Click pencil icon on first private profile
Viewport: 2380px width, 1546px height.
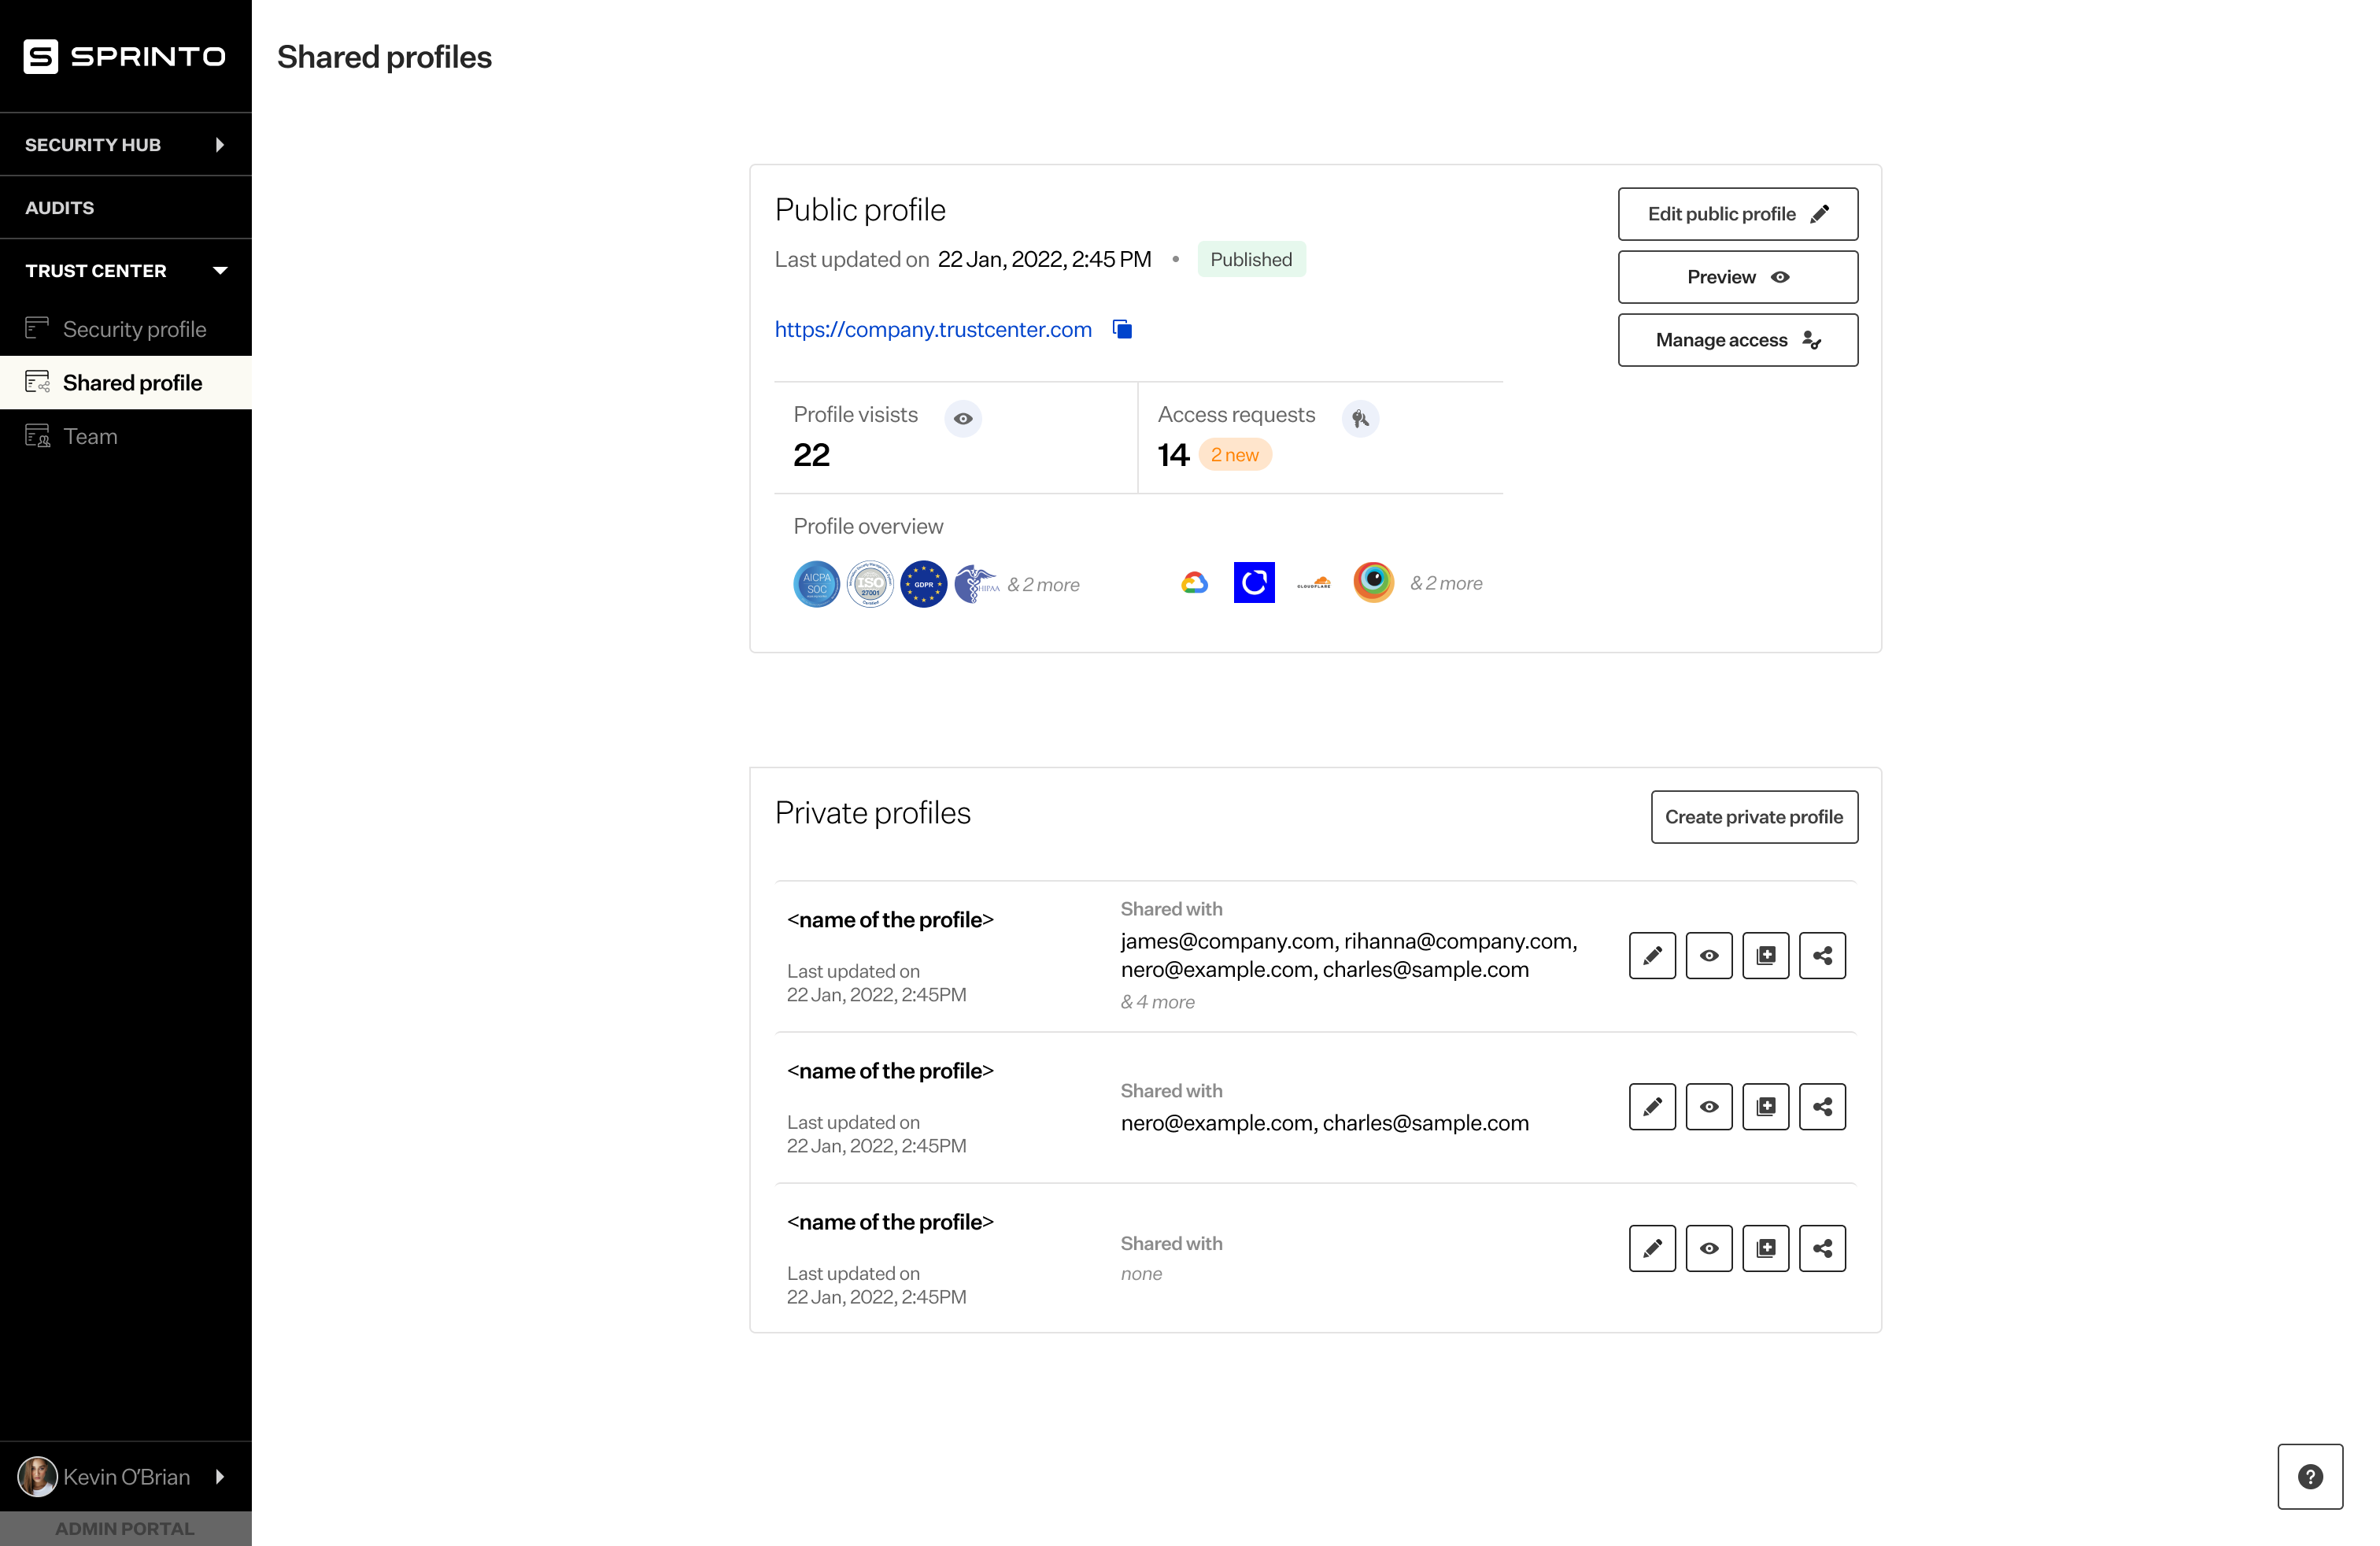click(x=1652, y=955)
